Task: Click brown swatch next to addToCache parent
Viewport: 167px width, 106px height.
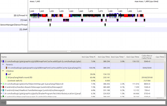Action: pos(6,68)
